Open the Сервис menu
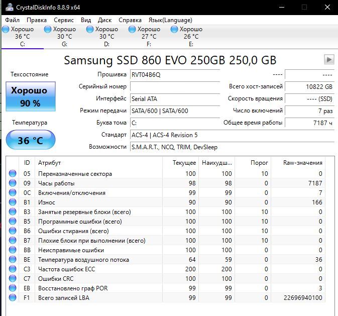 64,20
